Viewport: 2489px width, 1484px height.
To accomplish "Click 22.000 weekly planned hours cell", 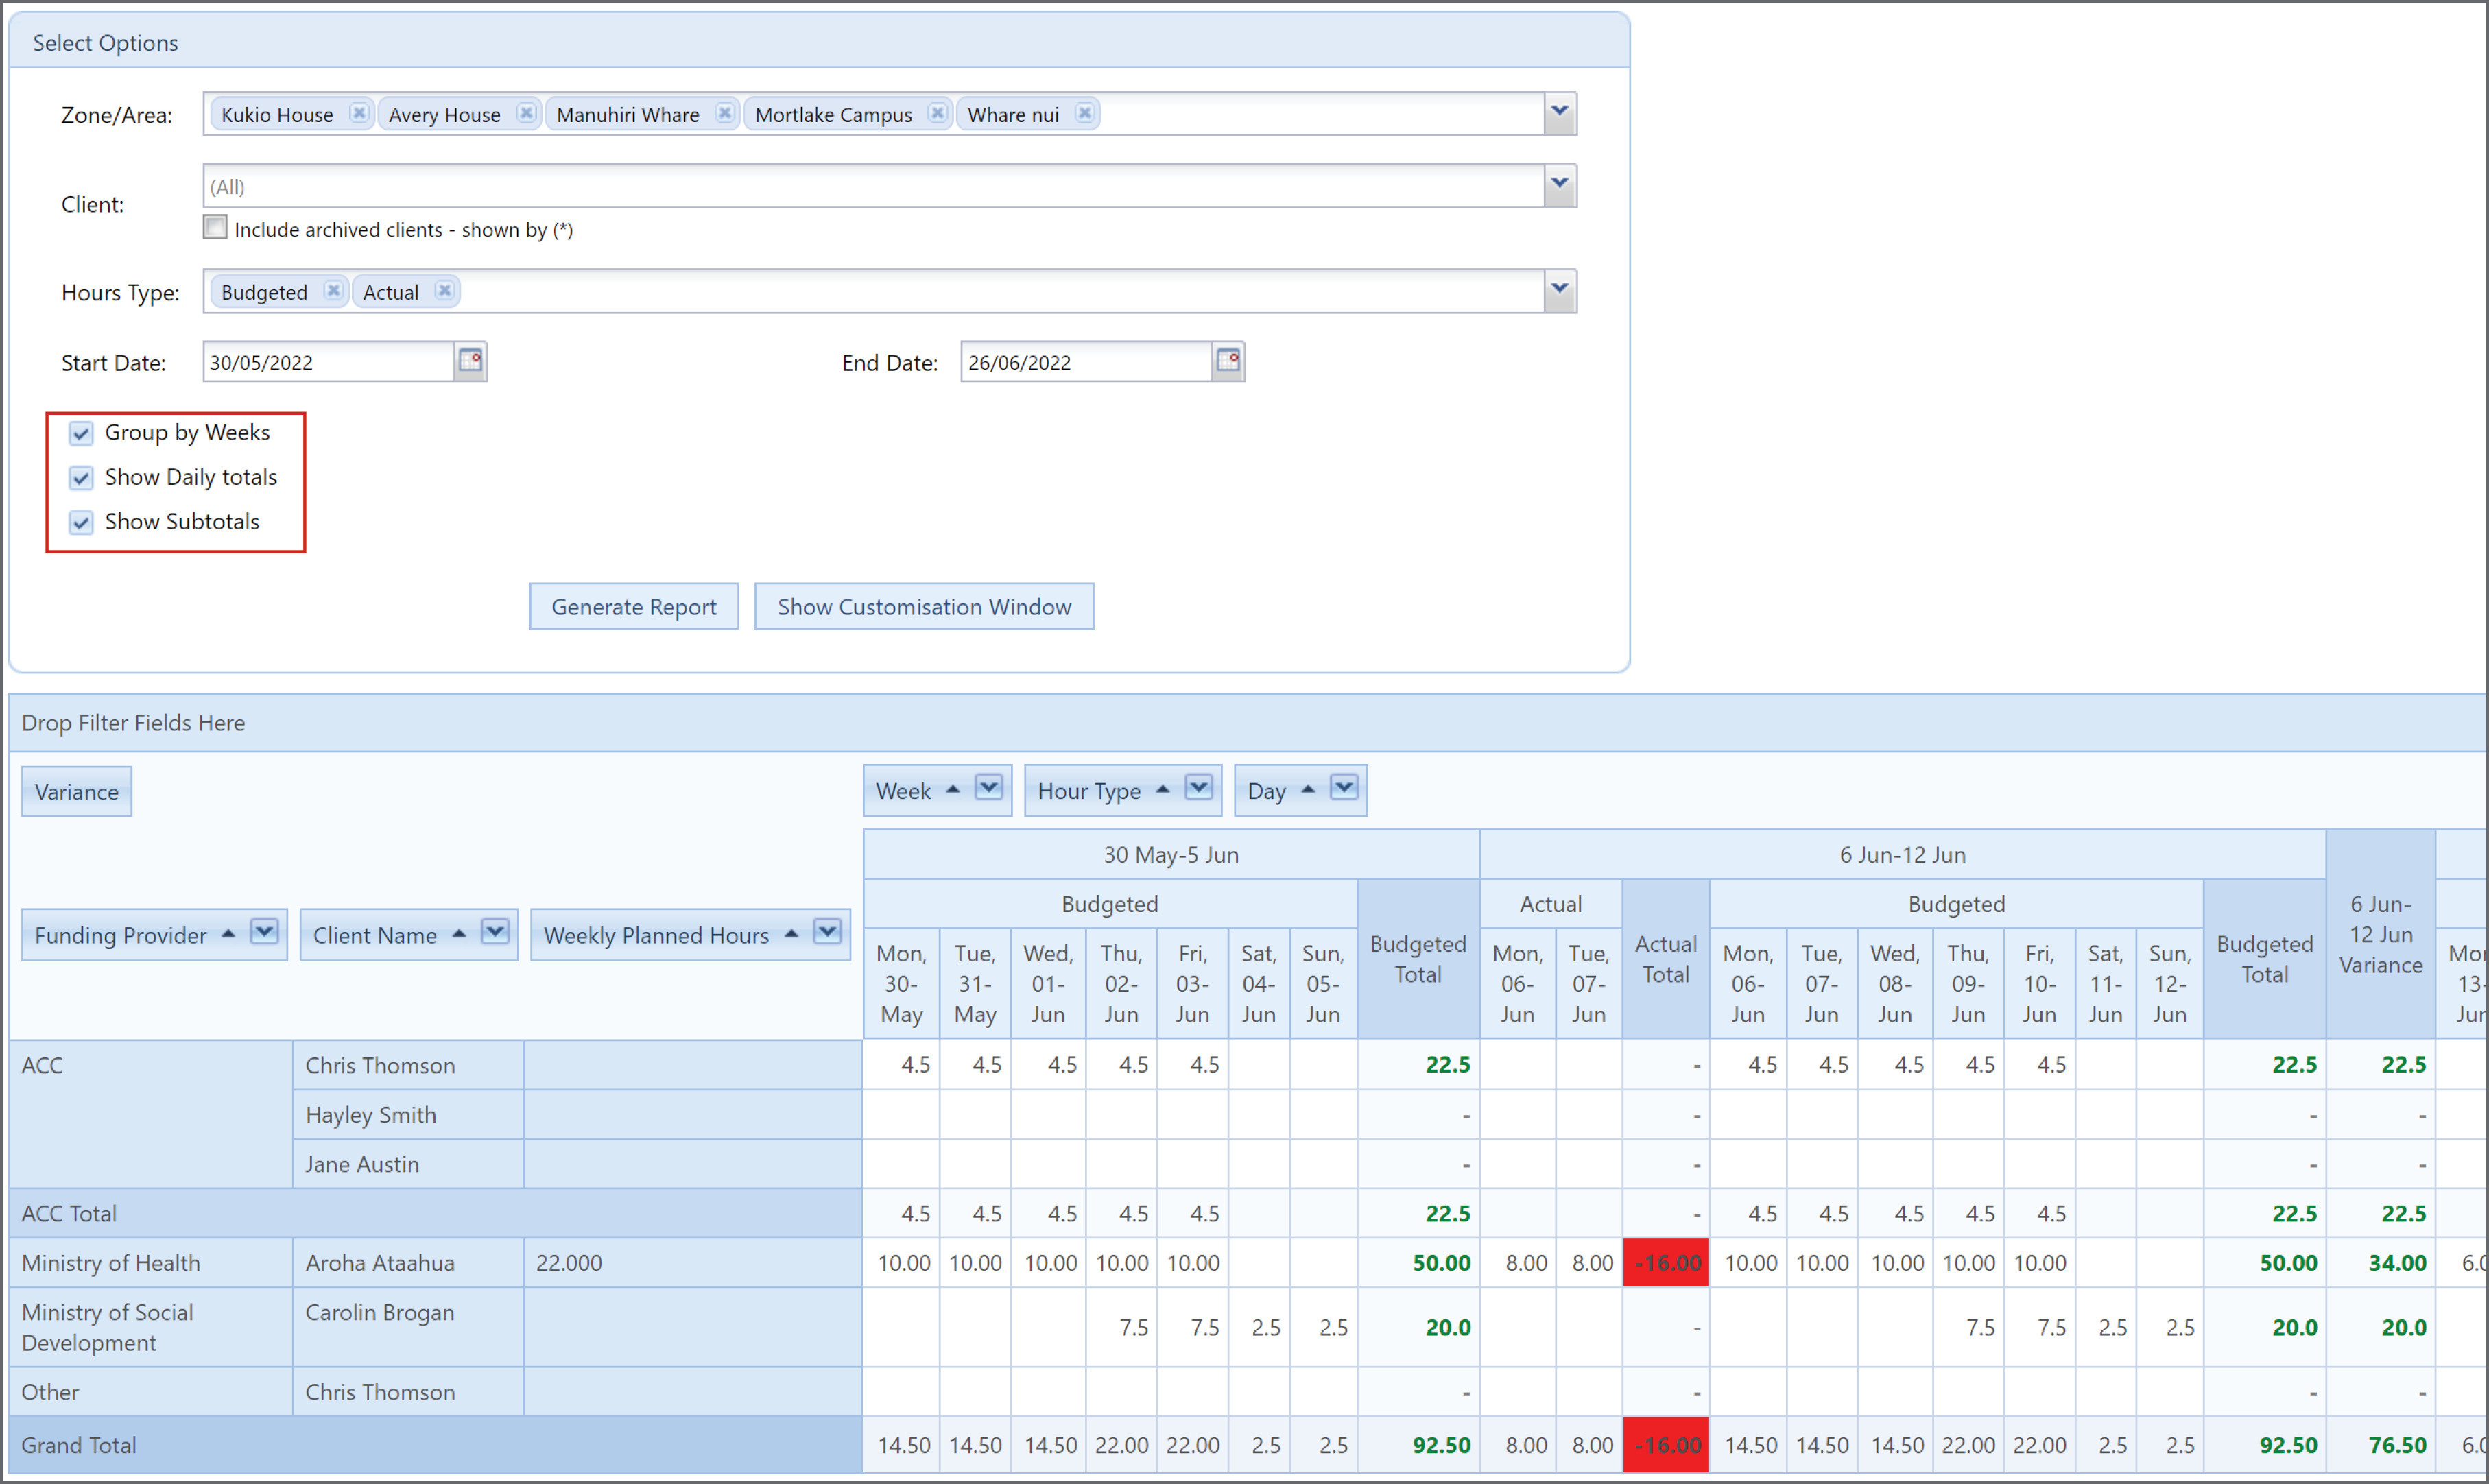I will click(x=692, y=1263).
